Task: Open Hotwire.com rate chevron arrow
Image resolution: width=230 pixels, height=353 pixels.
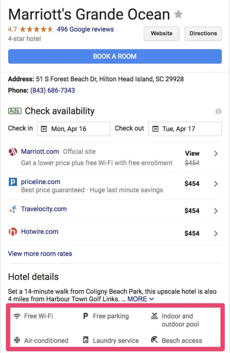Action: tap(216, 233)
